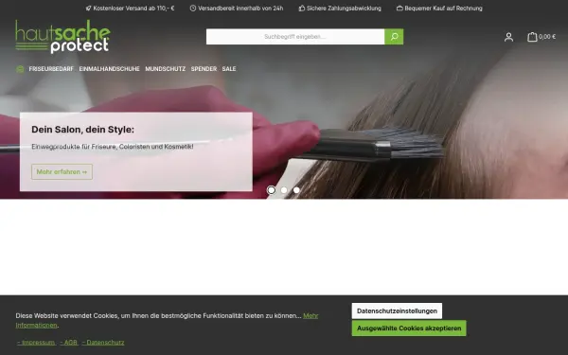
Task: Open the Friseurbedarf menu
Action: pyautogui.click(x=51, y=69)
